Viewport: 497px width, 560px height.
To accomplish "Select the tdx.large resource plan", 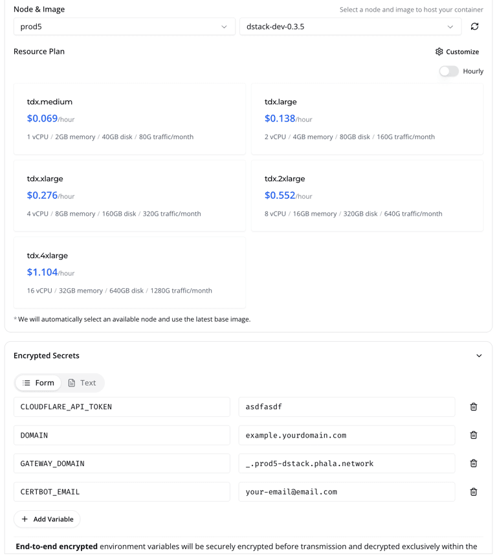I will pyautogui.click(x=367, y=119).
